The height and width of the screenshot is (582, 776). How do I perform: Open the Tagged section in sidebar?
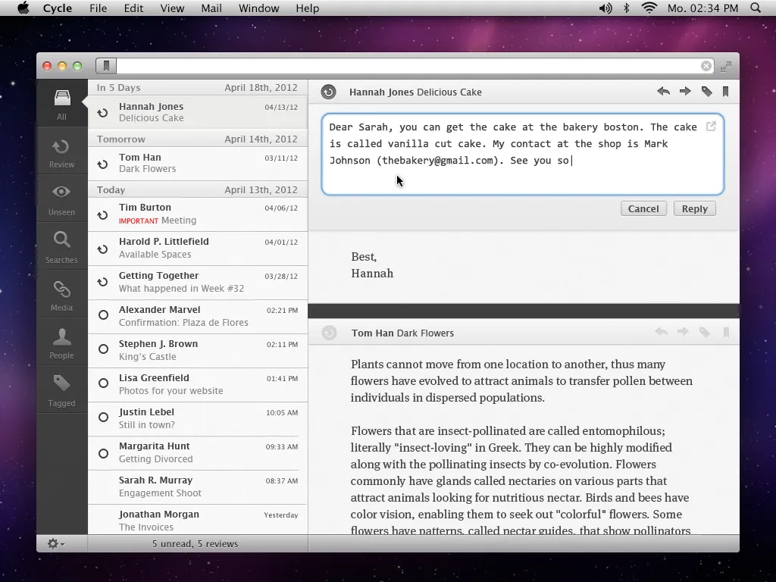tap(62, 390)
